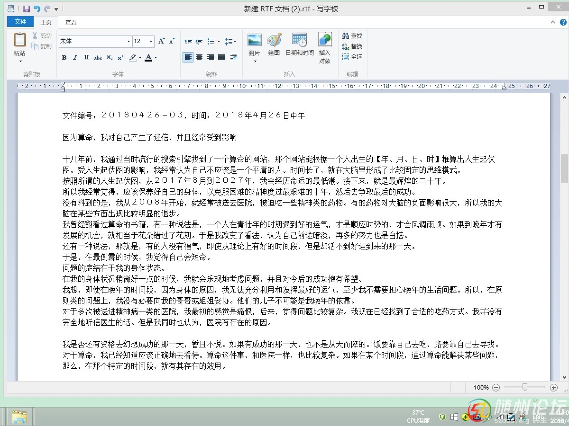The image size is (569, 426).
Task: Toggle italic formatting
Action: coord(75,58)
